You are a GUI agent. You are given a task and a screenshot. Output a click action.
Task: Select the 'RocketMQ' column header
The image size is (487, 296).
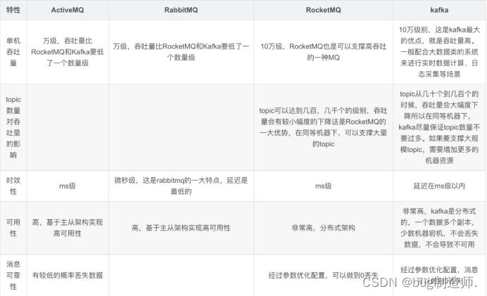tap(323, 10)
